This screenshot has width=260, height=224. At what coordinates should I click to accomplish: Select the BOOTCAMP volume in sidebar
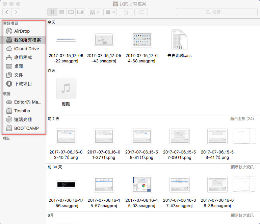(x=23, y=128)
